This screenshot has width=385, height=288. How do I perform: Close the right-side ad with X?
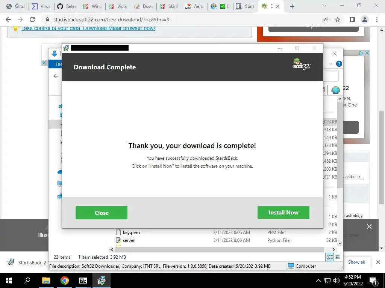point(367,53)
